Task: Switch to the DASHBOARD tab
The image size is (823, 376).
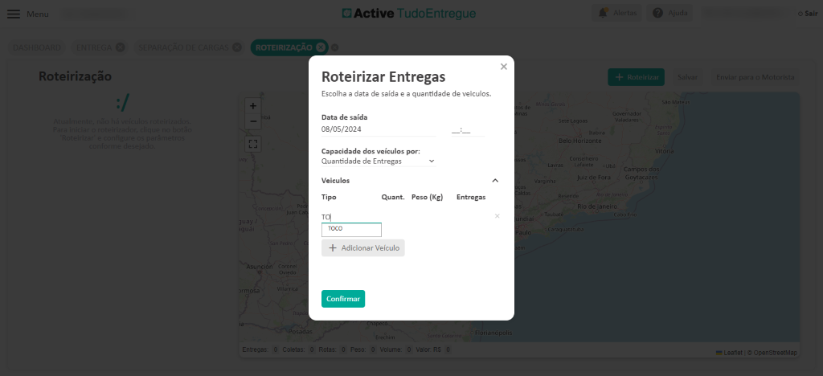Action: [37, 47]
